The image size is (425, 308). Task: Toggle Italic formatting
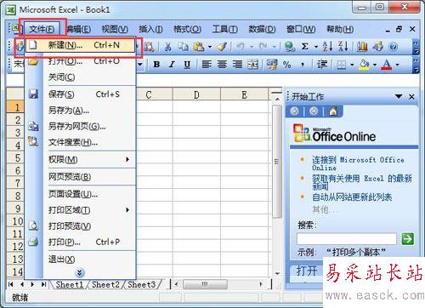click(x=172, y=65)
